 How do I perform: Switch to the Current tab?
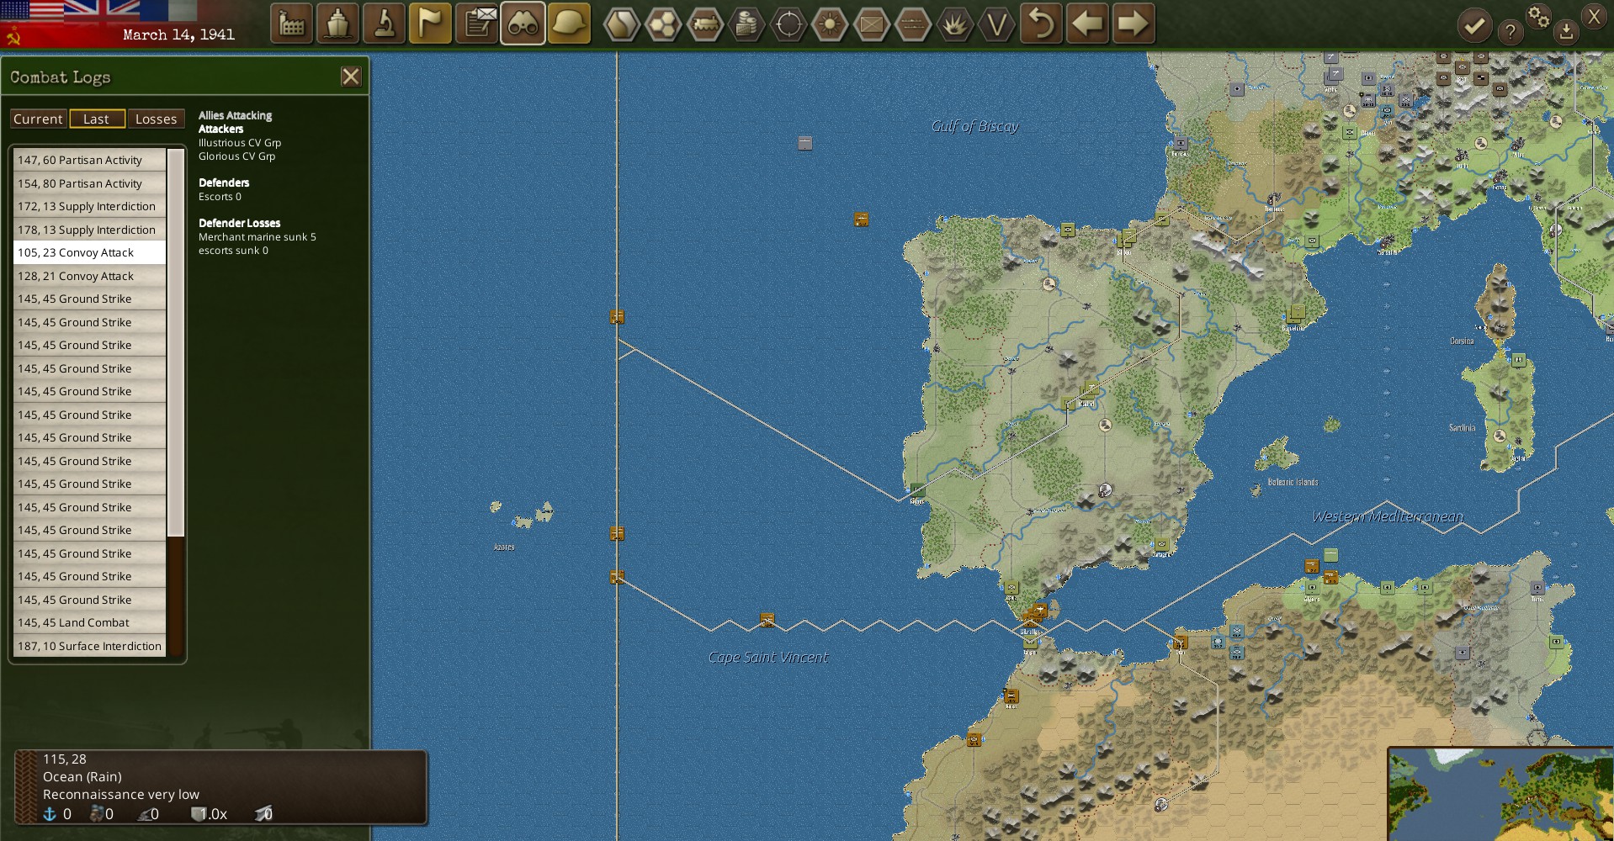point(37,119)
